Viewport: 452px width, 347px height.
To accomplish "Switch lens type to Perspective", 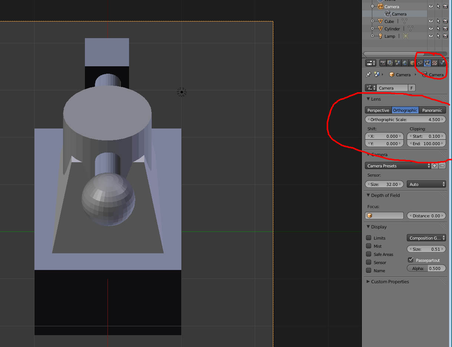I will [378, 110].
